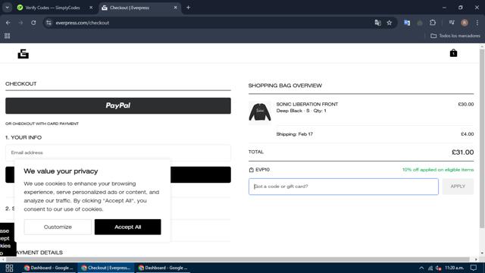Open Chrome three-dot menu
Image resolution: width=485 pixels, height=273 pixels.
click(x=477, y=23)
